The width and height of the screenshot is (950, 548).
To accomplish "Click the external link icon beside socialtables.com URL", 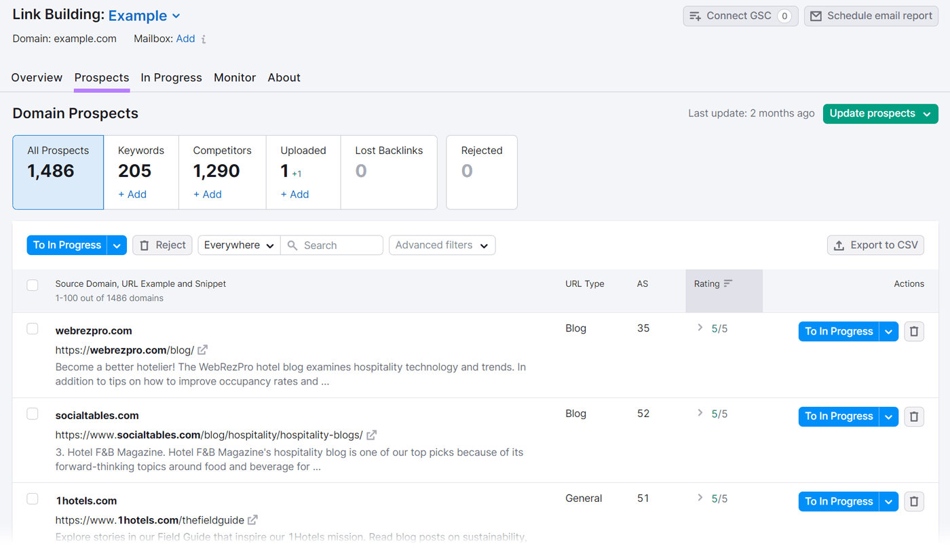I will 371,435.
